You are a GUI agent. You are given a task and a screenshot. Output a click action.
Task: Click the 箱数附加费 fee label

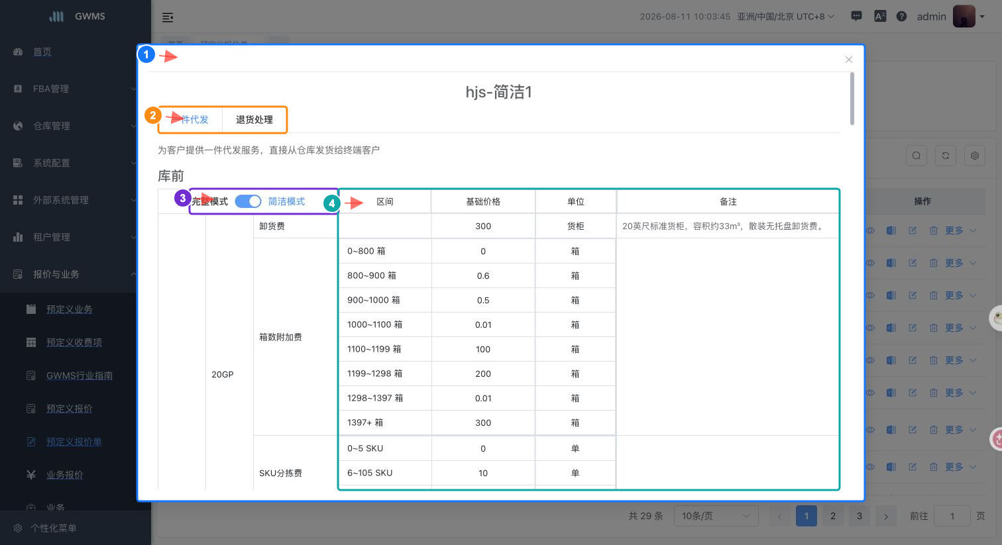280,337
